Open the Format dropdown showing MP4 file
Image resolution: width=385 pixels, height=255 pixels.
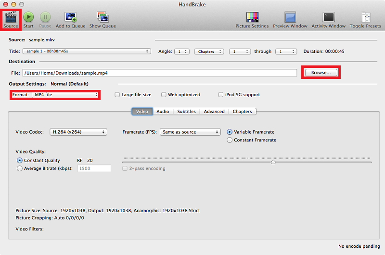coord(65,95)
